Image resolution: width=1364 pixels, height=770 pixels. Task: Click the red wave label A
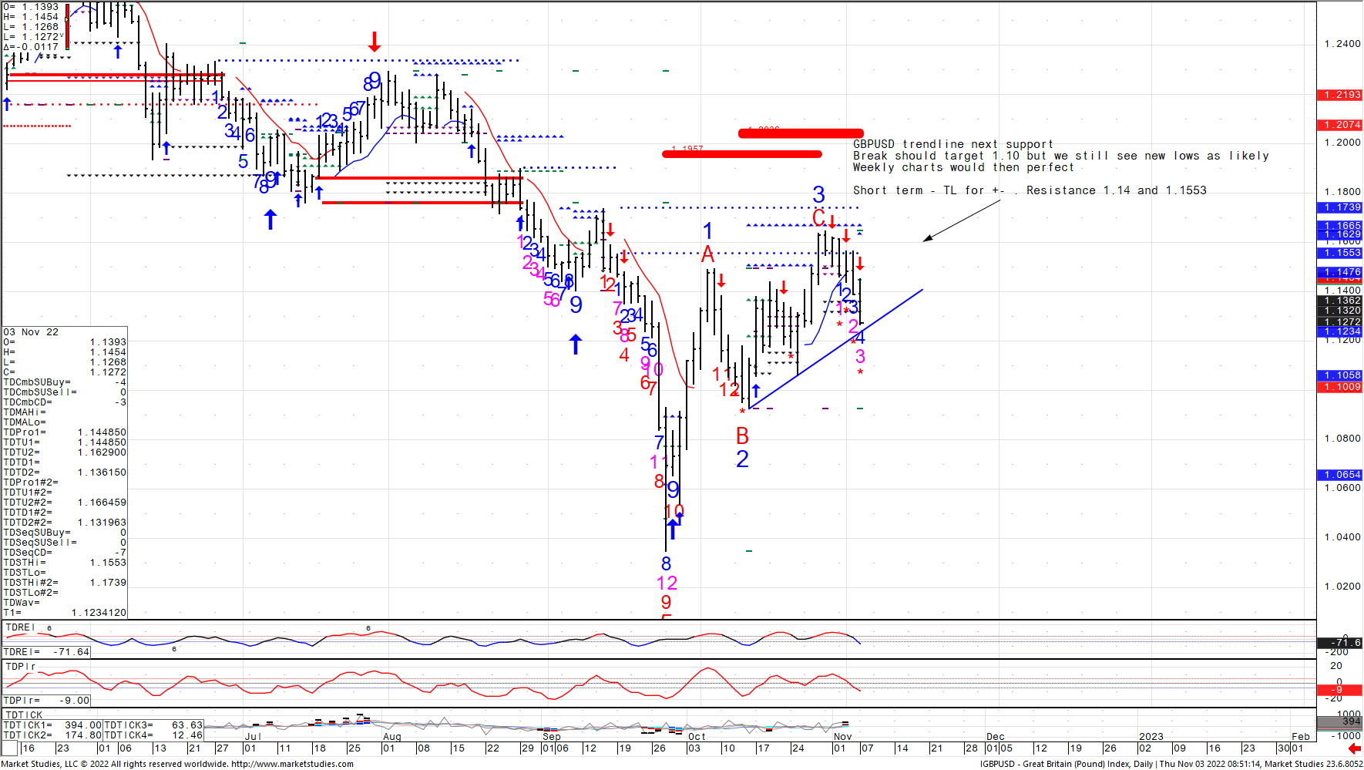tap(707, 254)
